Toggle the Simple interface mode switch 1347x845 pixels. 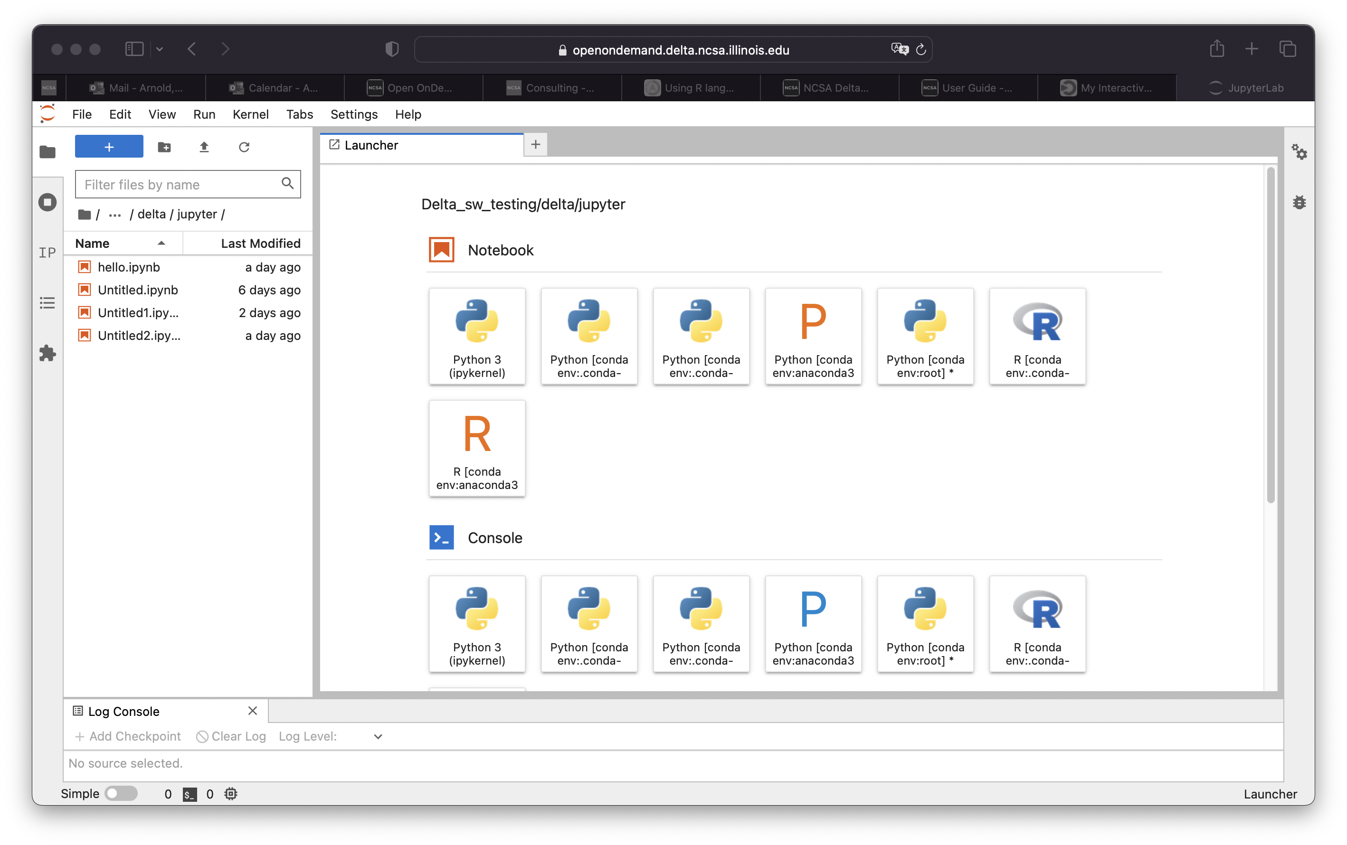coord(121,793)
